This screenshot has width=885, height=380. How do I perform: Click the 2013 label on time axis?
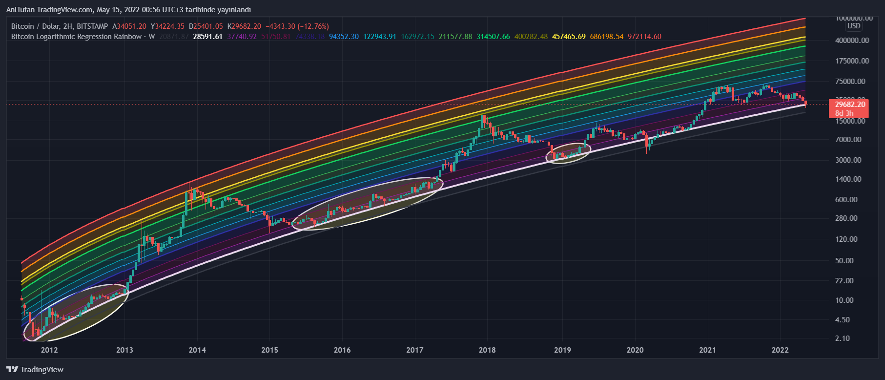pyautogui.click(x=124, y=350)
